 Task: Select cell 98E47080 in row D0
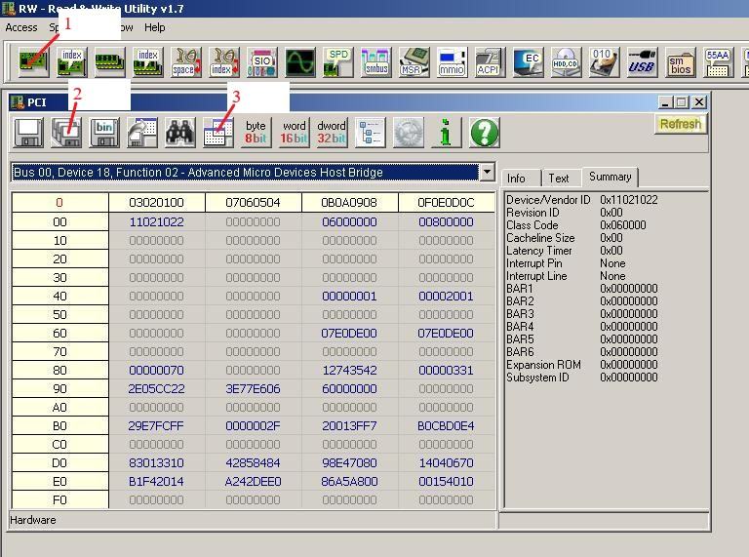point(349,463)
